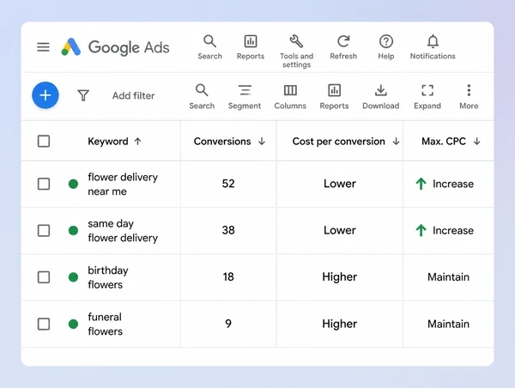
Task: Select the flower delivery near me checkbox
Action: (x=44, y=184)
